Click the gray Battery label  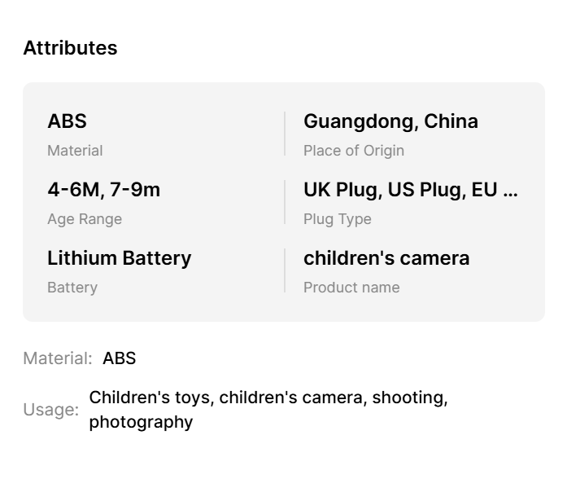tap(72, 288)
